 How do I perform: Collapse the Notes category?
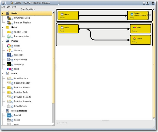[x=2, y=27]
